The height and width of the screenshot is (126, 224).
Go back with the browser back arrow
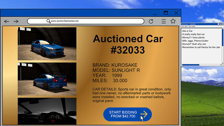(x=6, y=21)
